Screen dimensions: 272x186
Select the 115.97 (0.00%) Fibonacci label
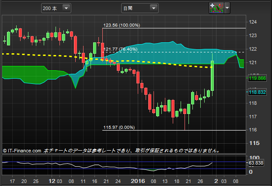coord(119,127)
